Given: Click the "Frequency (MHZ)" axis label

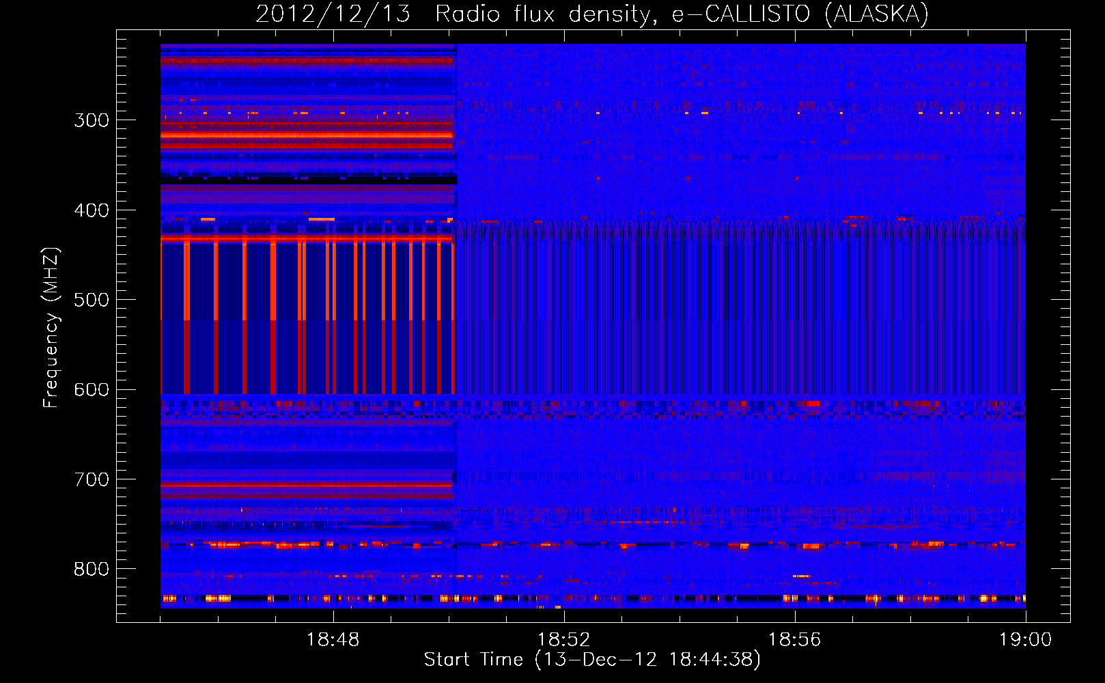Looking at the screenshot, I should [51, 327].
